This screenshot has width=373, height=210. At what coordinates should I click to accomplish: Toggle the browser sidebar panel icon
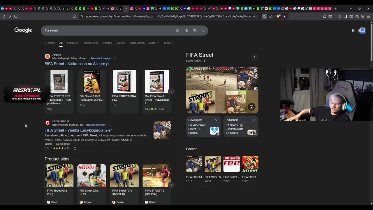click(345, 16)
